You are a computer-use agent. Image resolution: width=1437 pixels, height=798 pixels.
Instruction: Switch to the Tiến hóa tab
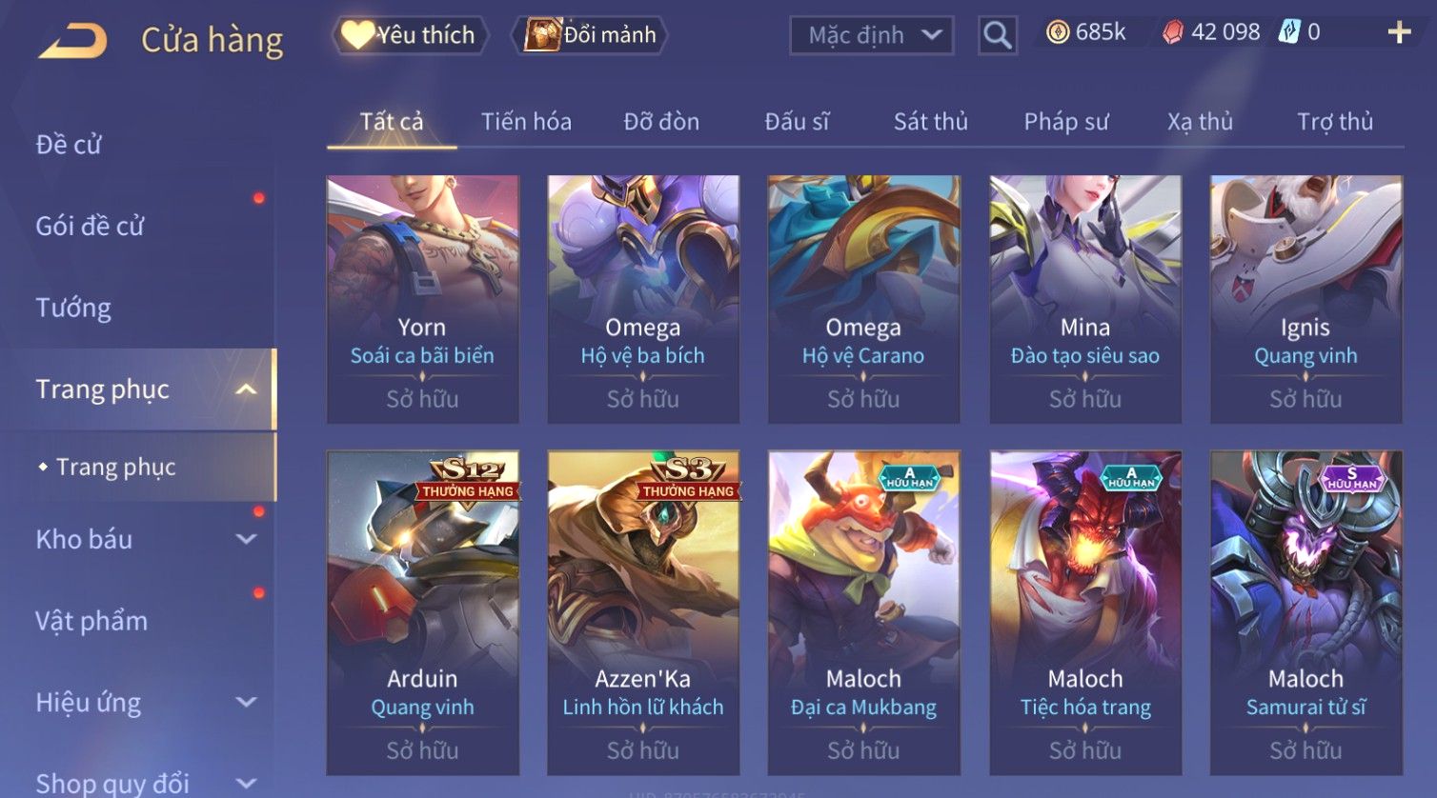pos(526,122)
